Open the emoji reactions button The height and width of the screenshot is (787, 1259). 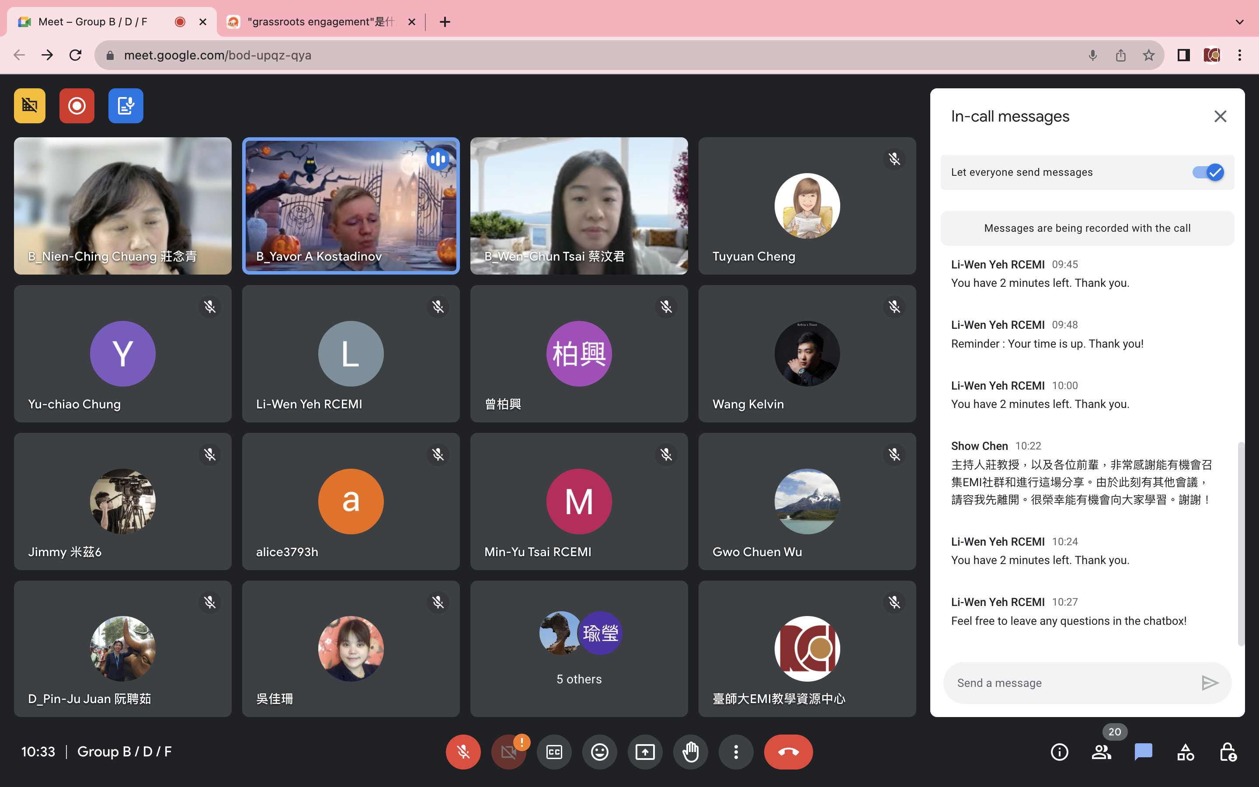pos(599,752)
